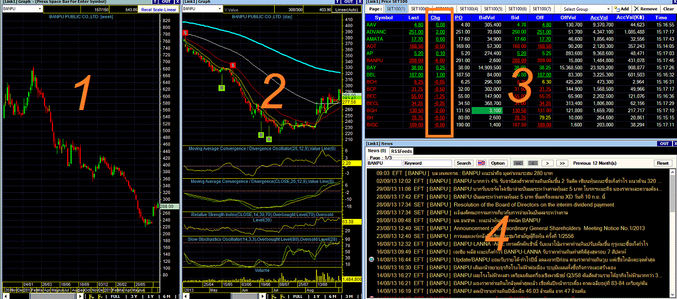Set daily graph range to 3M

pyautogui.click(x=349, y=296)
